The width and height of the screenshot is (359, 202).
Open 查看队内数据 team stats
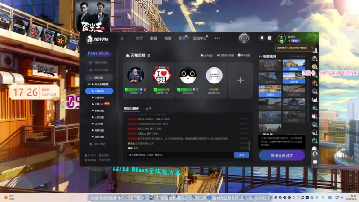(225, 55)
